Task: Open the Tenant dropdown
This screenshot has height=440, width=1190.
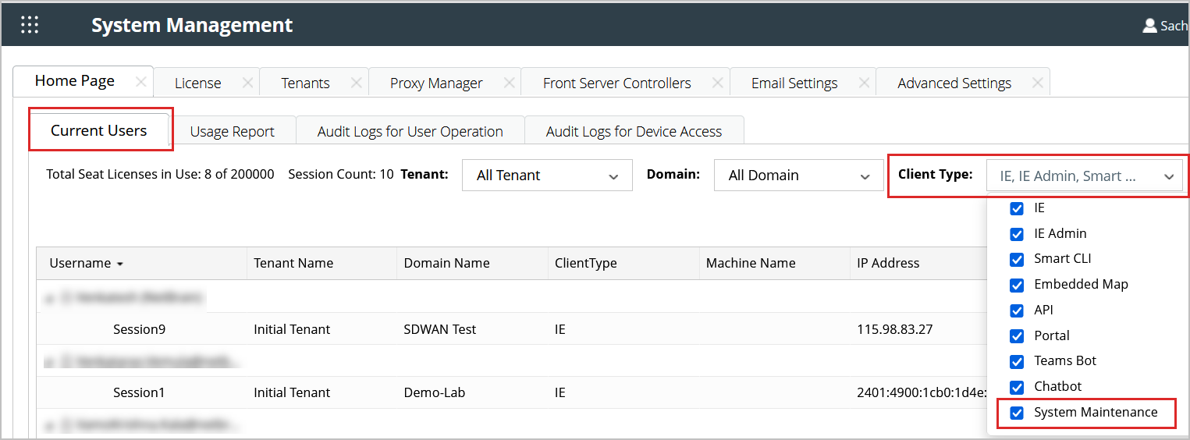Action: pos(547,176)
